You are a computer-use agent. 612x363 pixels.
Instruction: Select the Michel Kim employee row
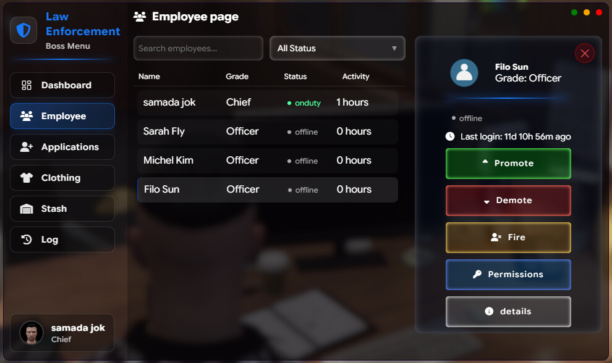267,161
